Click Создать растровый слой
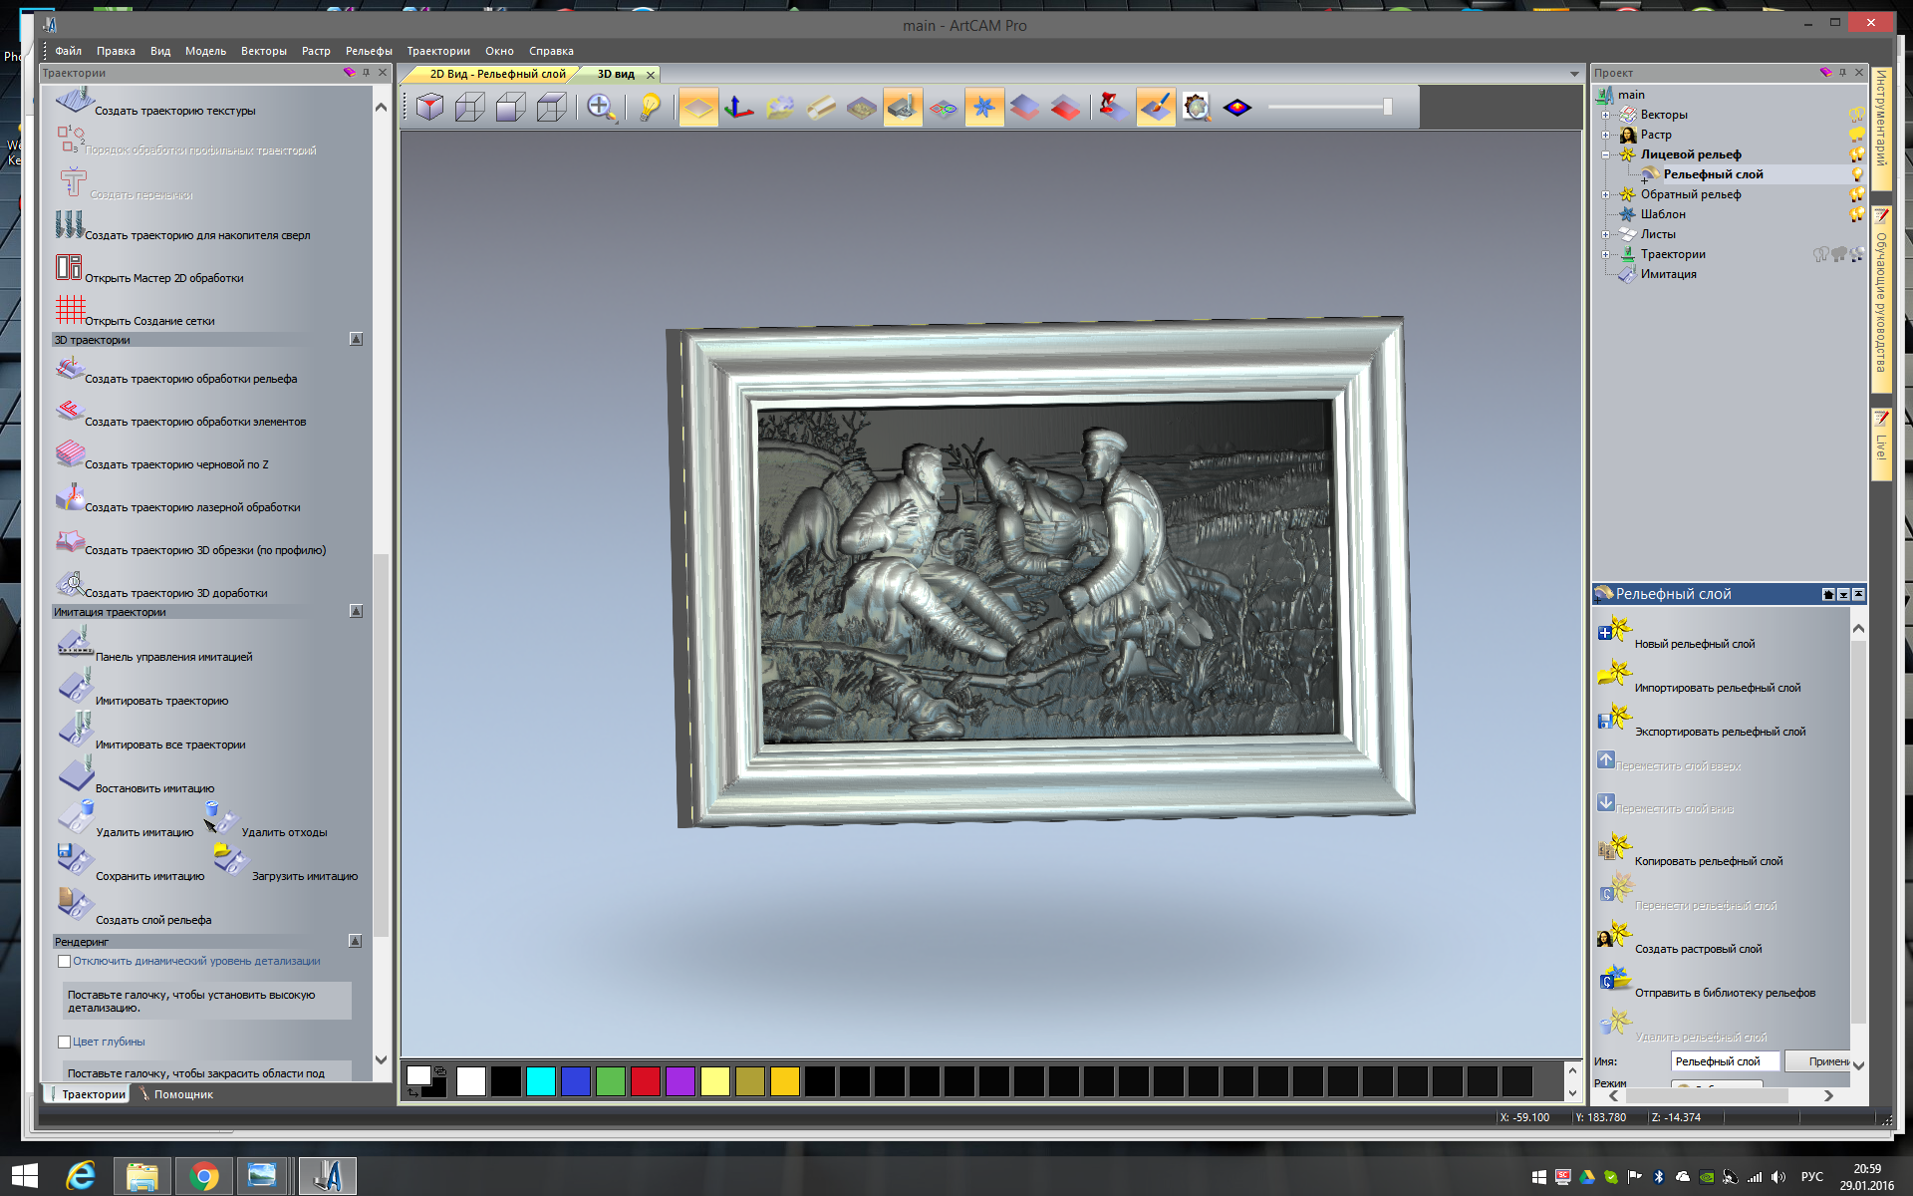 1697,949
